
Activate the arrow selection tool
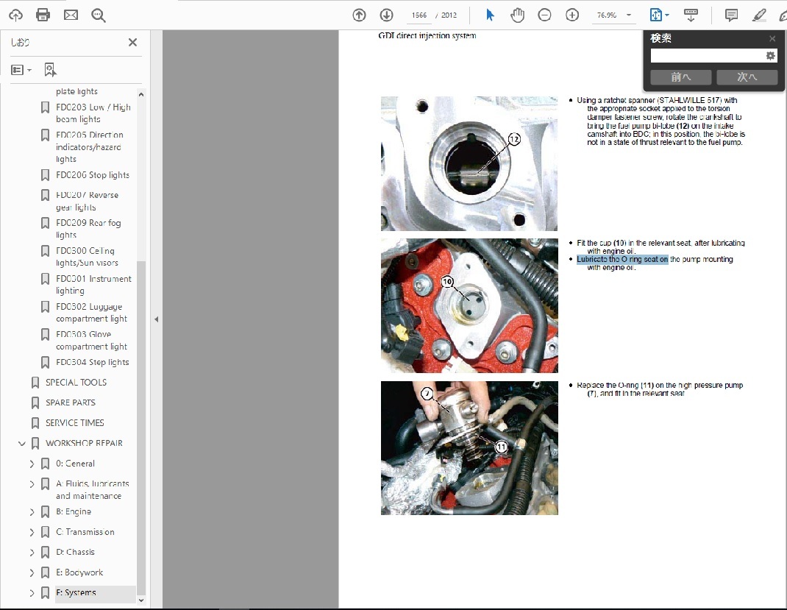click(491, 15)
